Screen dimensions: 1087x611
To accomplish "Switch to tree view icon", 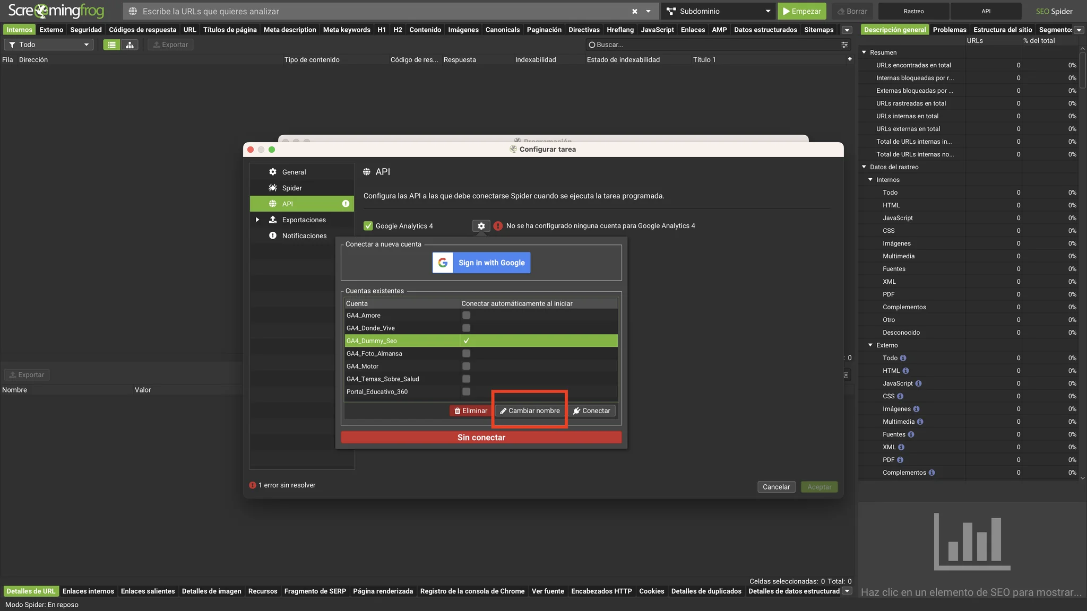I will click(x=130, y=45).
